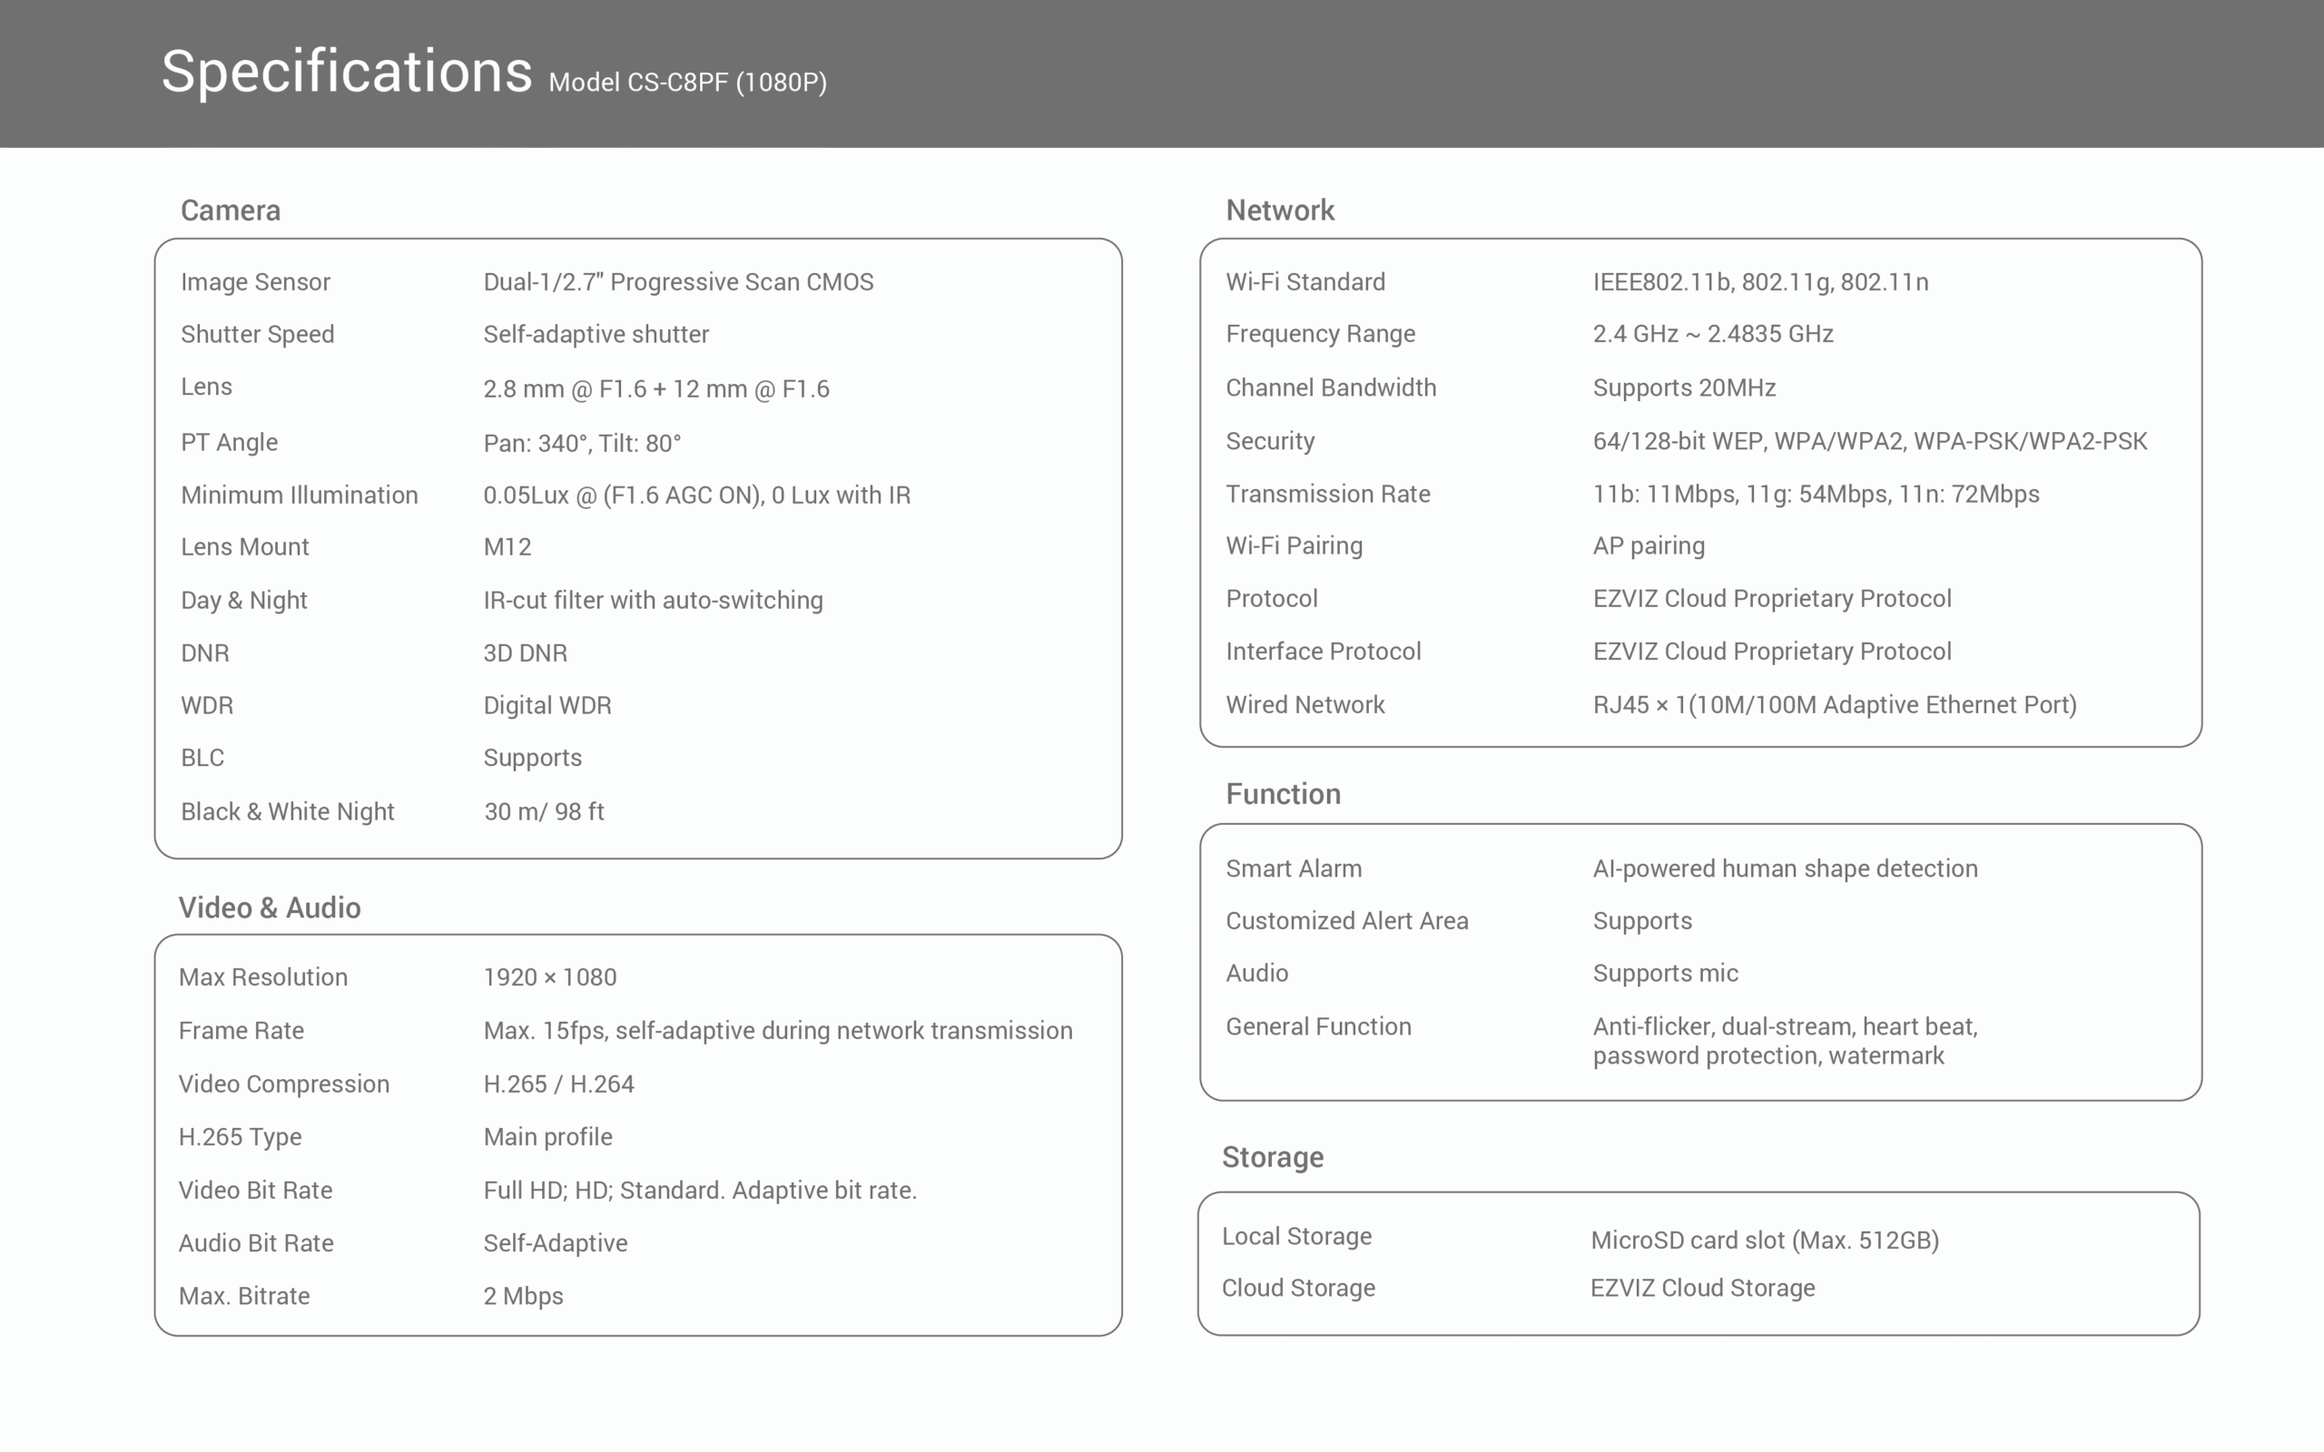This screenshot has height=1452, width=2324.
Task: Click the PT Angle Pan/Tilt value
Action: tap(582, 444)
